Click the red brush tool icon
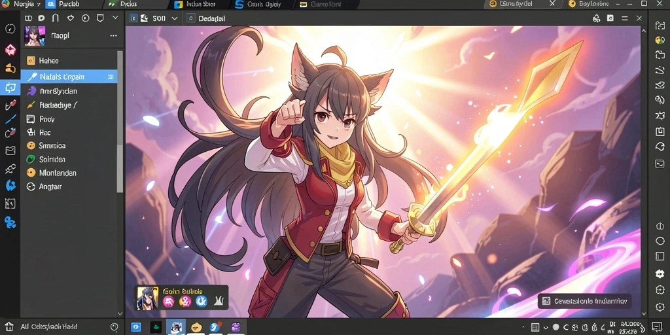Viewport: 670px width, 335px height. coord(10,105)
